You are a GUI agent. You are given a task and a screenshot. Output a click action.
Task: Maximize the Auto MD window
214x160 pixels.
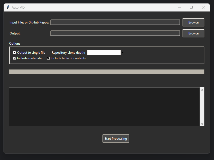point(191,7)
